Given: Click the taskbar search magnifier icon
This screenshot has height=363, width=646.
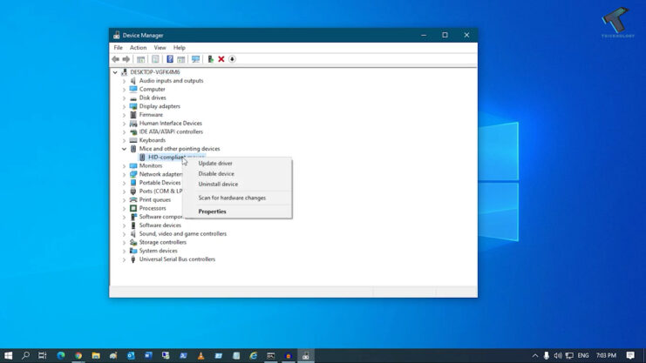Looking at the screenshot, I should point(25,356).
